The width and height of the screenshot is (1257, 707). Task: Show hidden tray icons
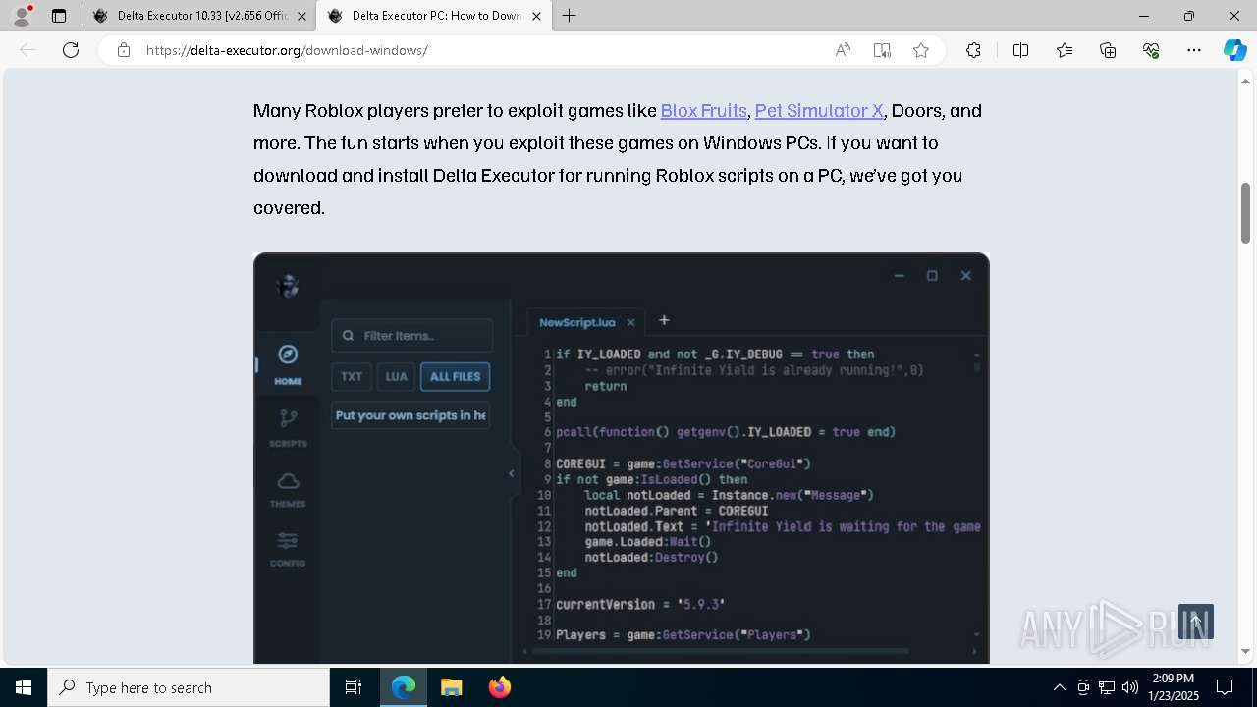point(1059,687)
